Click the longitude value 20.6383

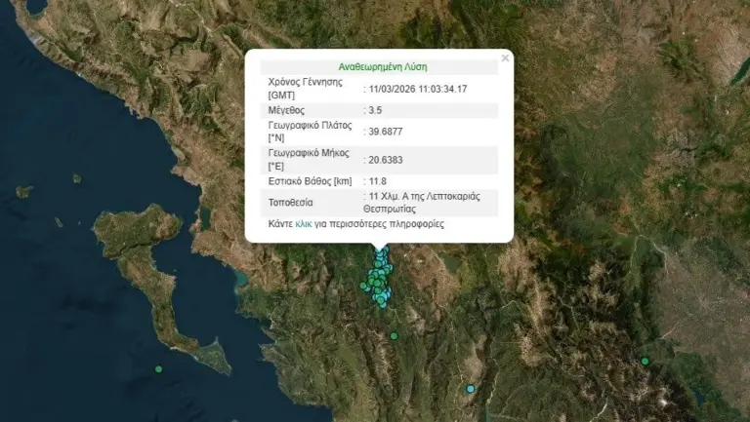click(384, 160)
